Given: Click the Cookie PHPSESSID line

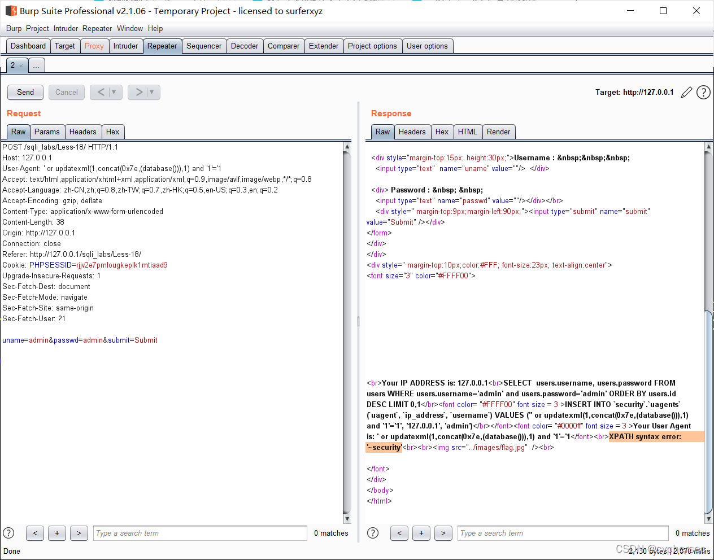Looking at the screenshot, I should (x=85, y=265).
